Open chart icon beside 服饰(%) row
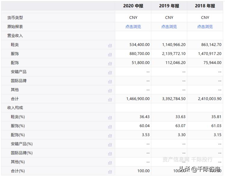The width and height of the screenshot is (225, 177). [110, 126]
